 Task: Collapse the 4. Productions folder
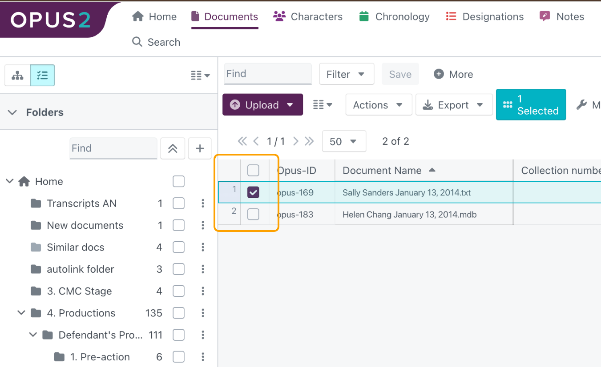pyautogui.click(x=21, y=313)
